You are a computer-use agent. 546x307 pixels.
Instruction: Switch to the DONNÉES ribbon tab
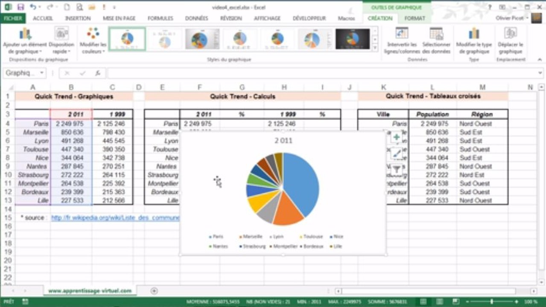(x=196, y=18)
